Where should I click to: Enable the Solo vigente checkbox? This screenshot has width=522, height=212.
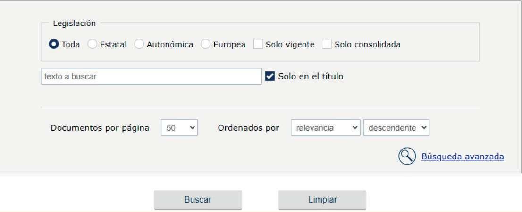pyautogui.click(x=258, y=44)
